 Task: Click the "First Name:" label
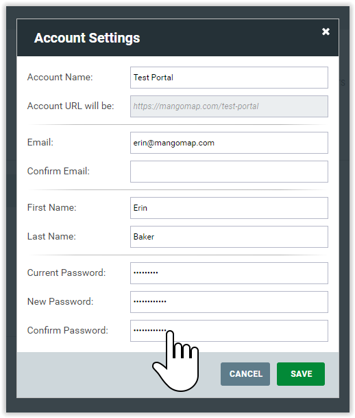(51, 207)
